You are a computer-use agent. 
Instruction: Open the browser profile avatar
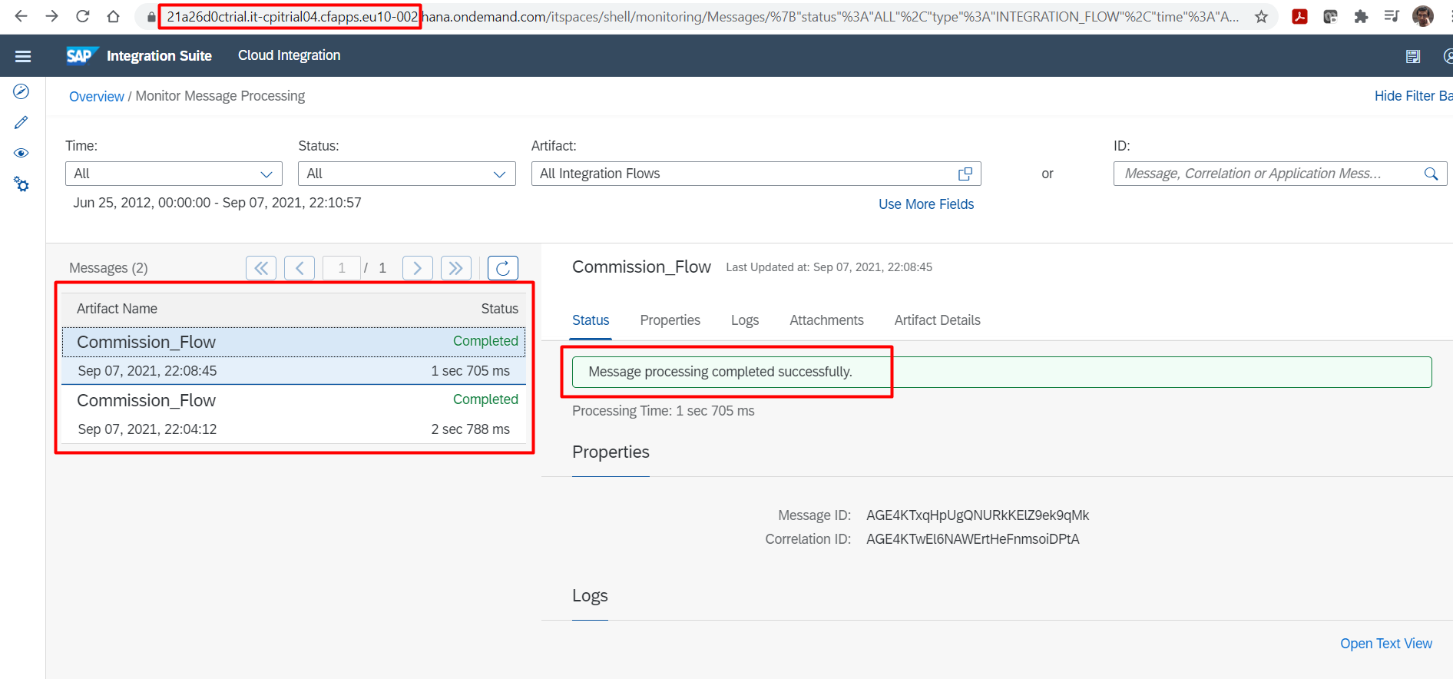[1423, 16]
